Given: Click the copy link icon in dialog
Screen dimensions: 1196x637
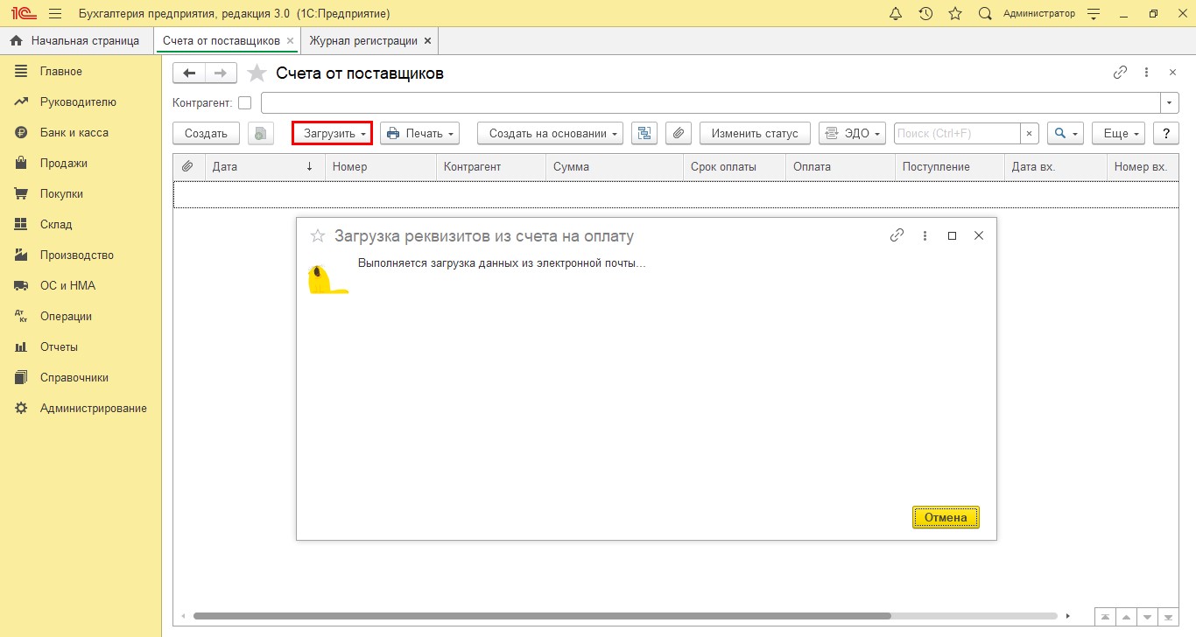Looking at the screenshot, I should coord(897,235).
